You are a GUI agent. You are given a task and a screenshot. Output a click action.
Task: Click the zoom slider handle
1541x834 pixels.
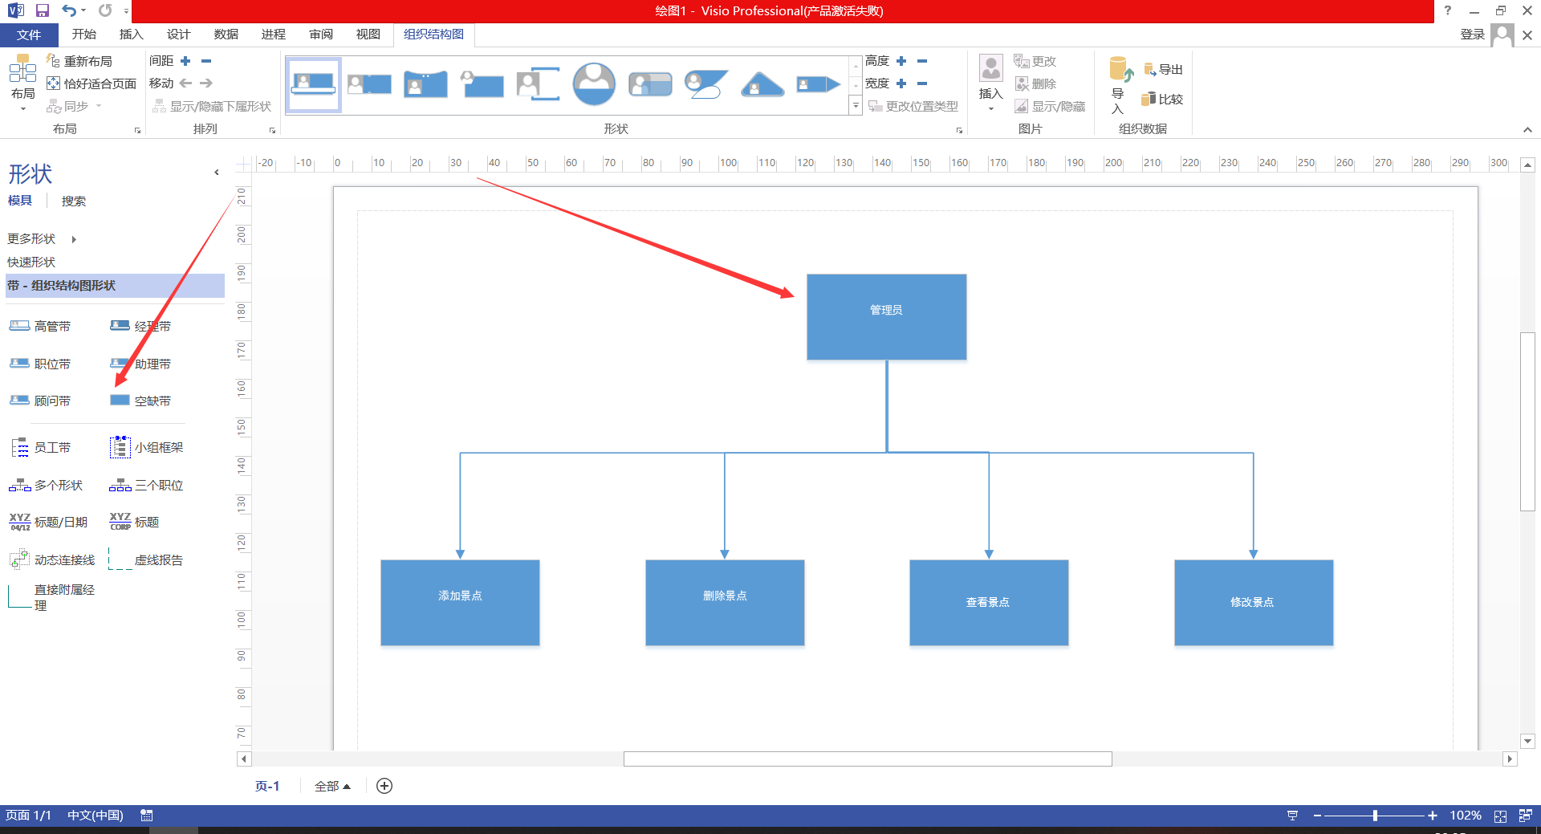[1375, 816]
